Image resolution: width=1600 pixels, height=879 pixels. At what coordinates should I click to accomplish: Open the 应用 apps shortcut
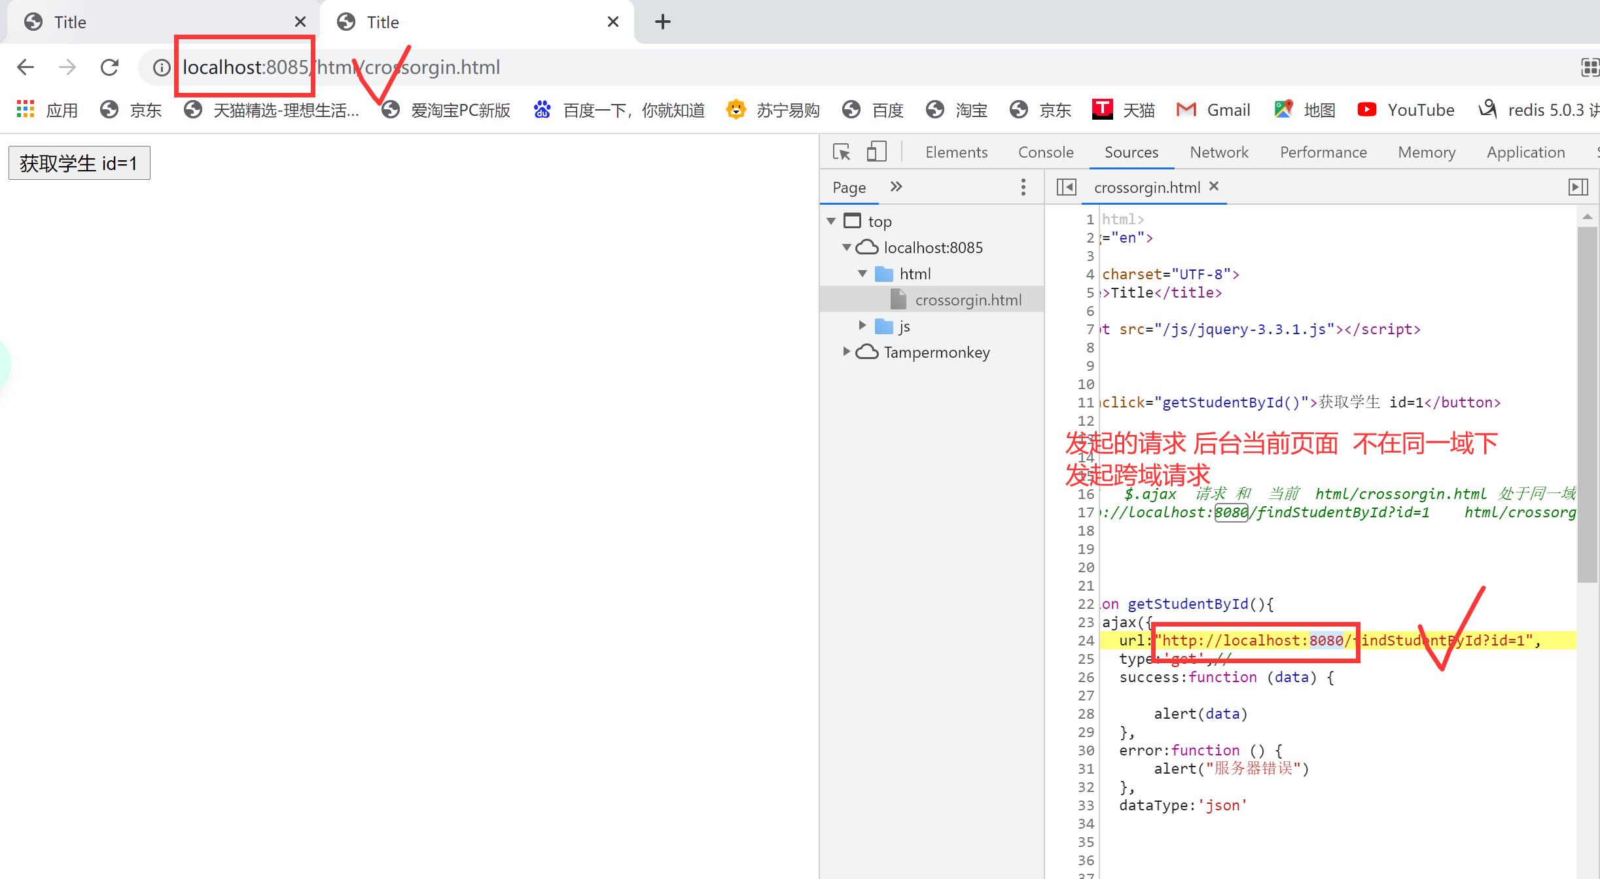(47, 110)
